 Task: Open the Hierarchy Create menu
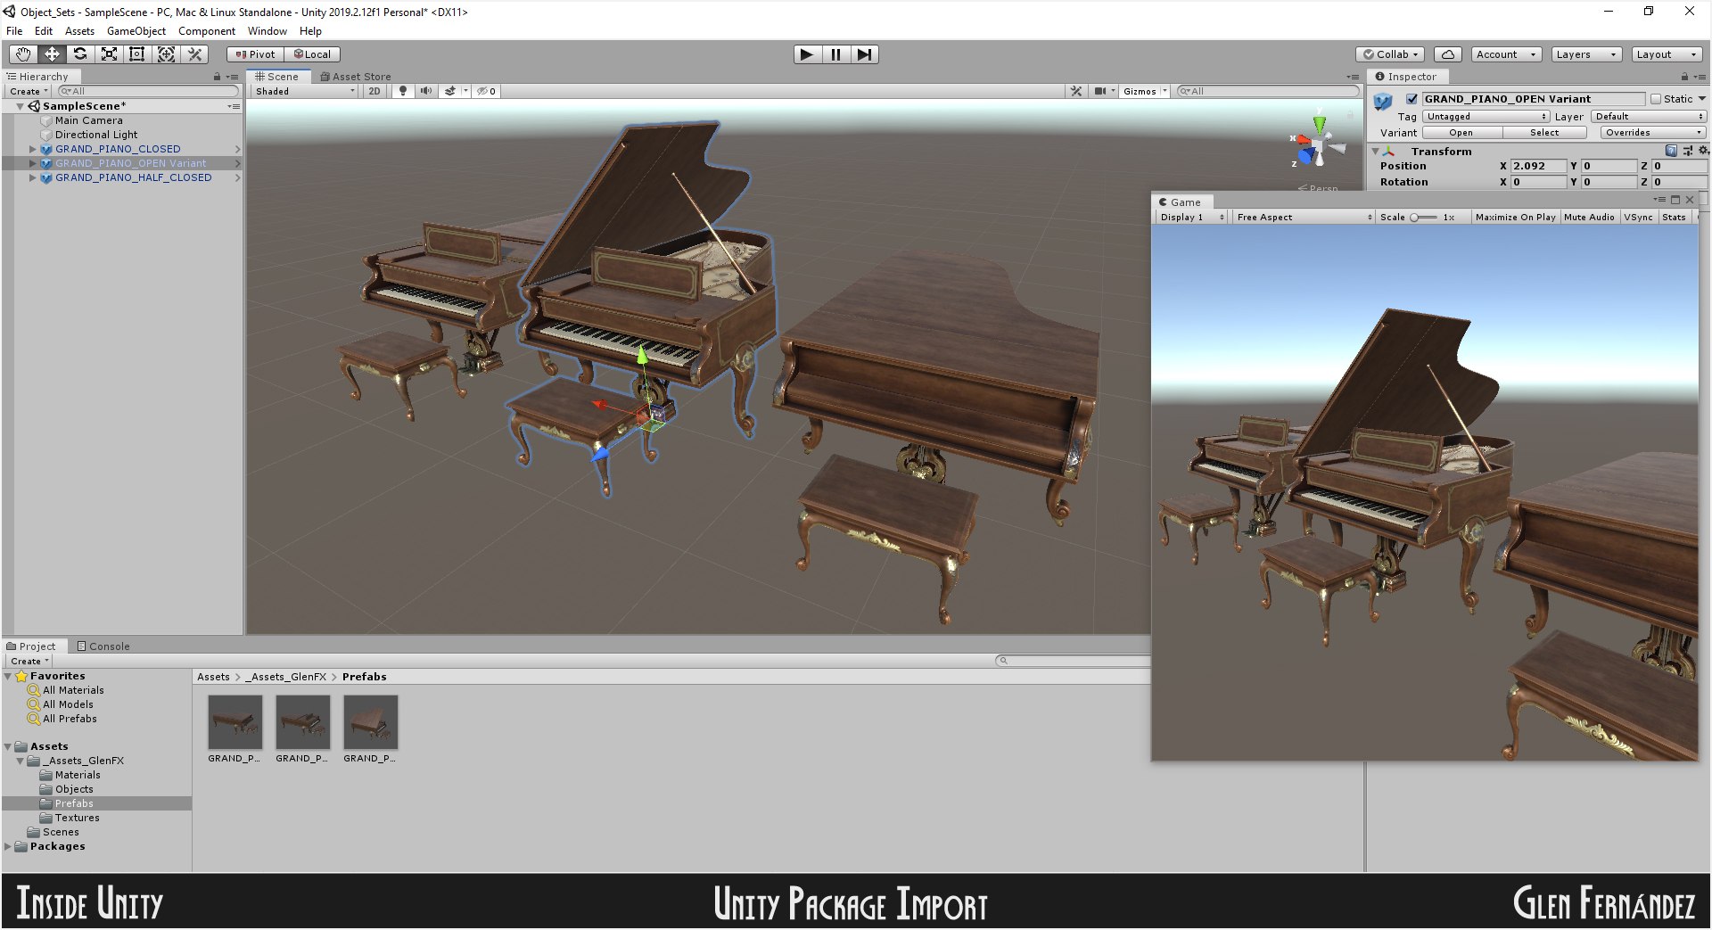point(29,91)
